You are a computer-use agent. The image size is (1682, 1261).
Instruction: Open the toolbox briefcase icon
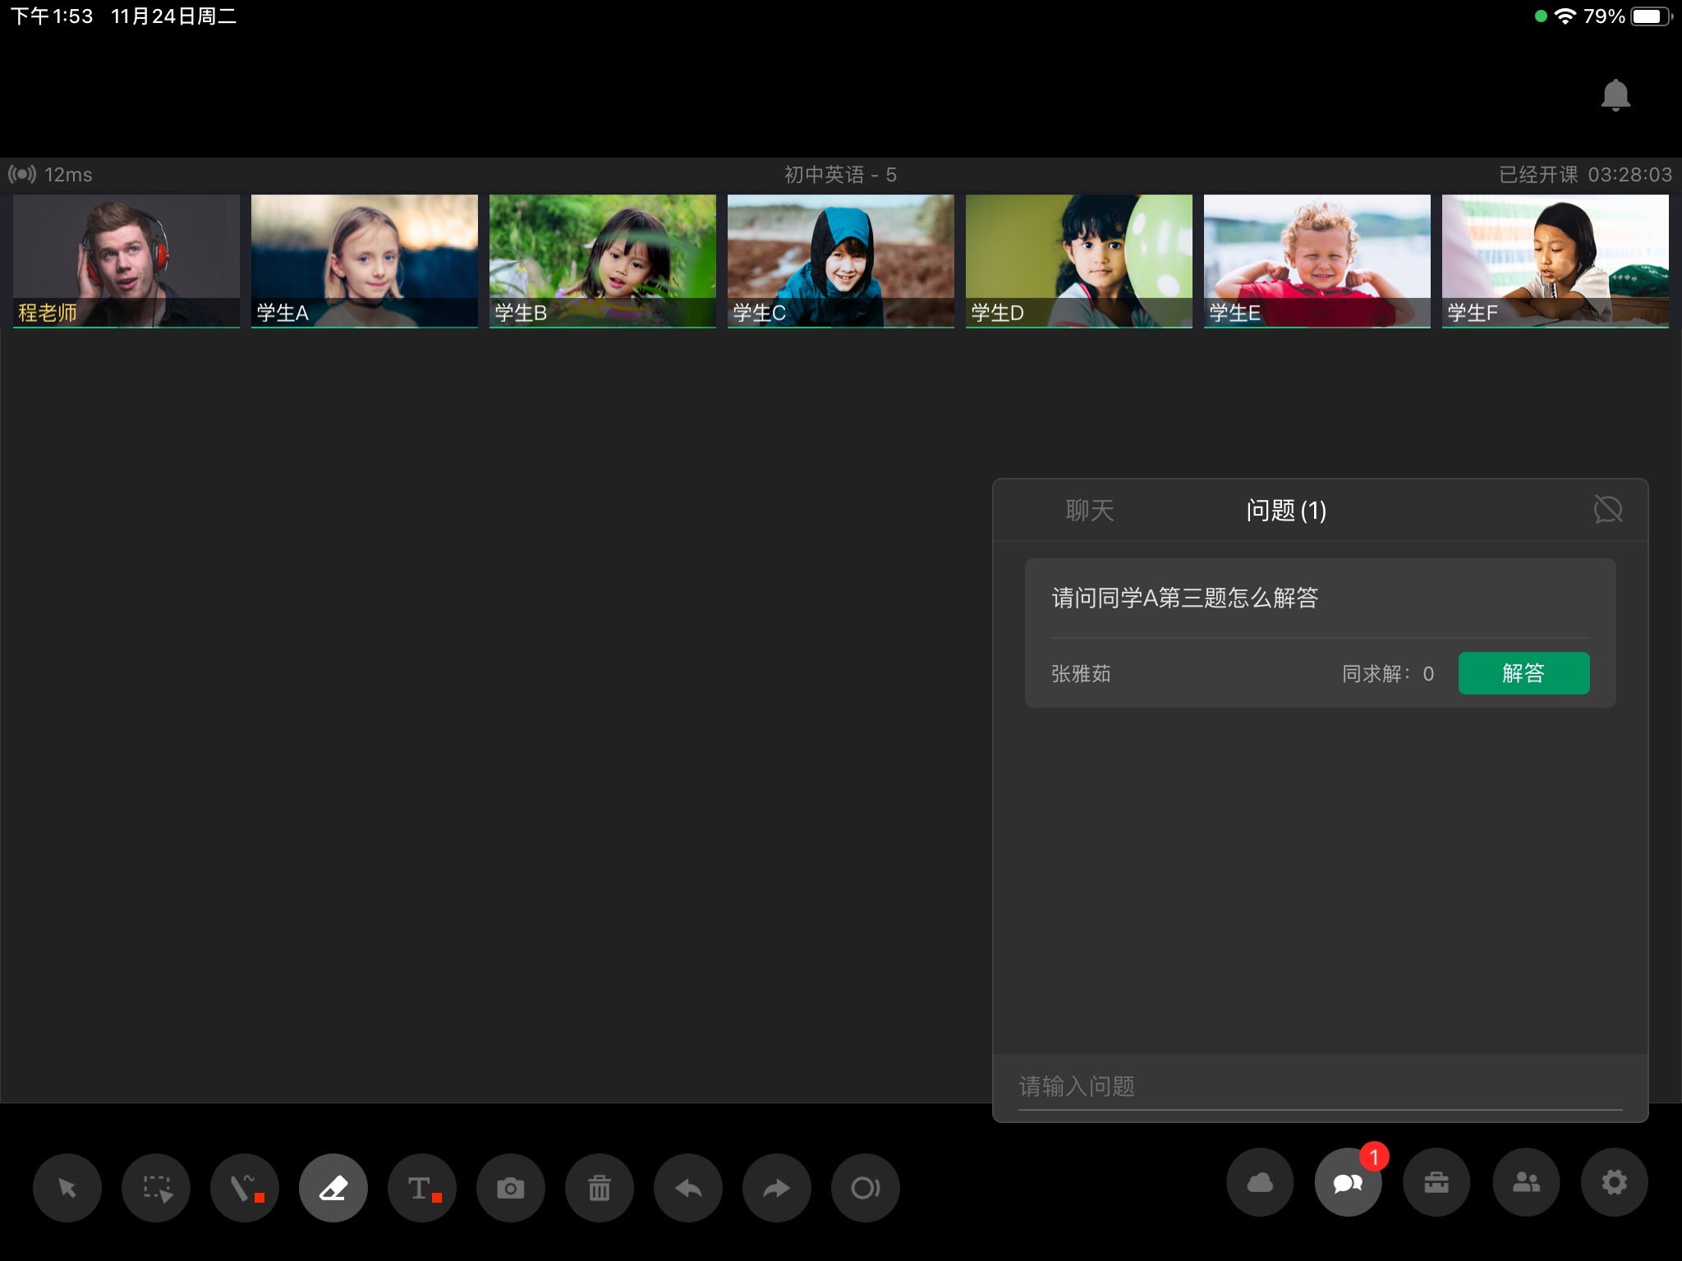1436,1182
